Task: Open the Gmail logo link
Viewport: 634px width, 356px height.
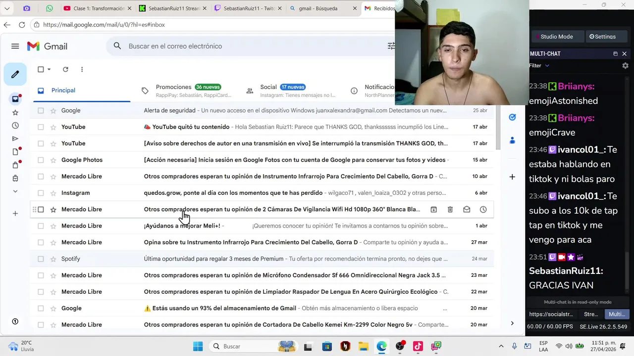Action: 47,46
